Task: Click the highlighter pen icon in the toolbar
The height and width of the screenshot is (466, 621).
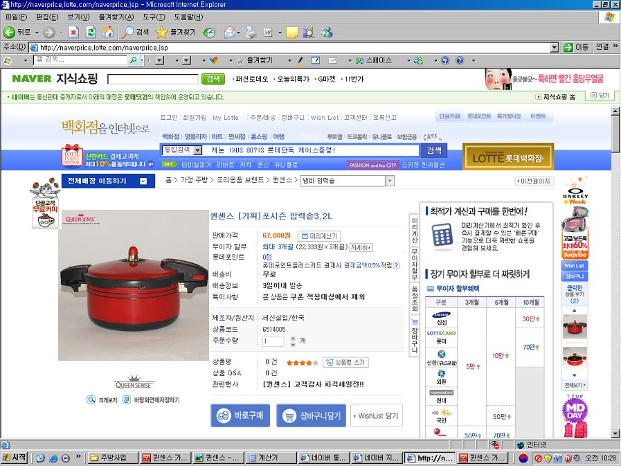Action: [x=300, y=60]
